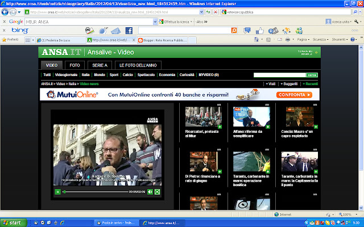
Task: Select the FOTO tab
Action: click(75, 65)
